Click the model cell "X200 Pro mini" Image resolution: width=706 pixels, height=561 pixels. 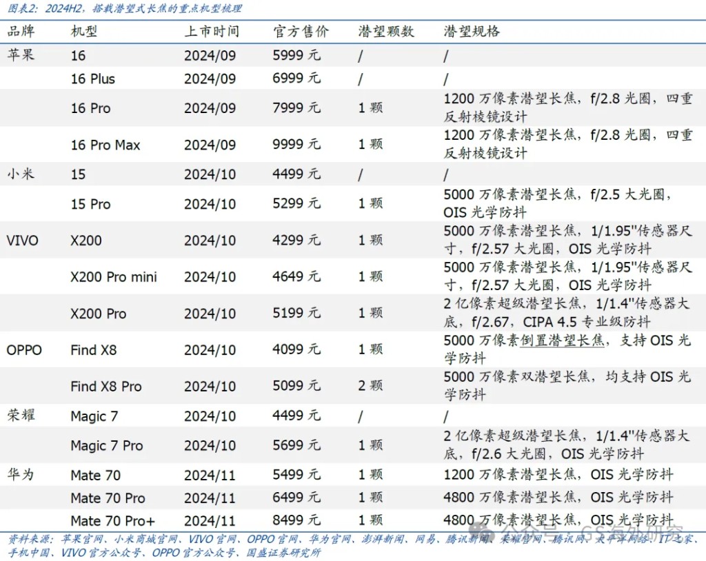[114, 277]
